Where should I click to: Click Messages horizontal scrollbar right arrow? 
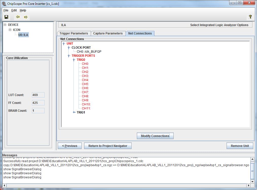[249, 185]
